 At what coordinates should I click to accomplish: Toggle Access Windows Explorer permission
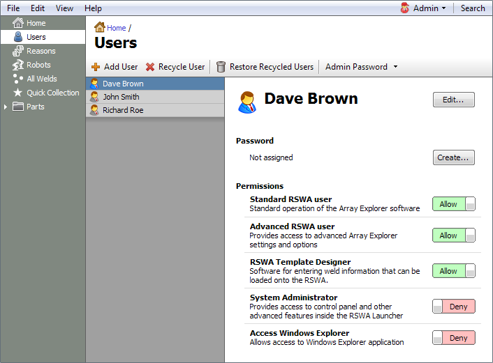[x=454, y=338]
